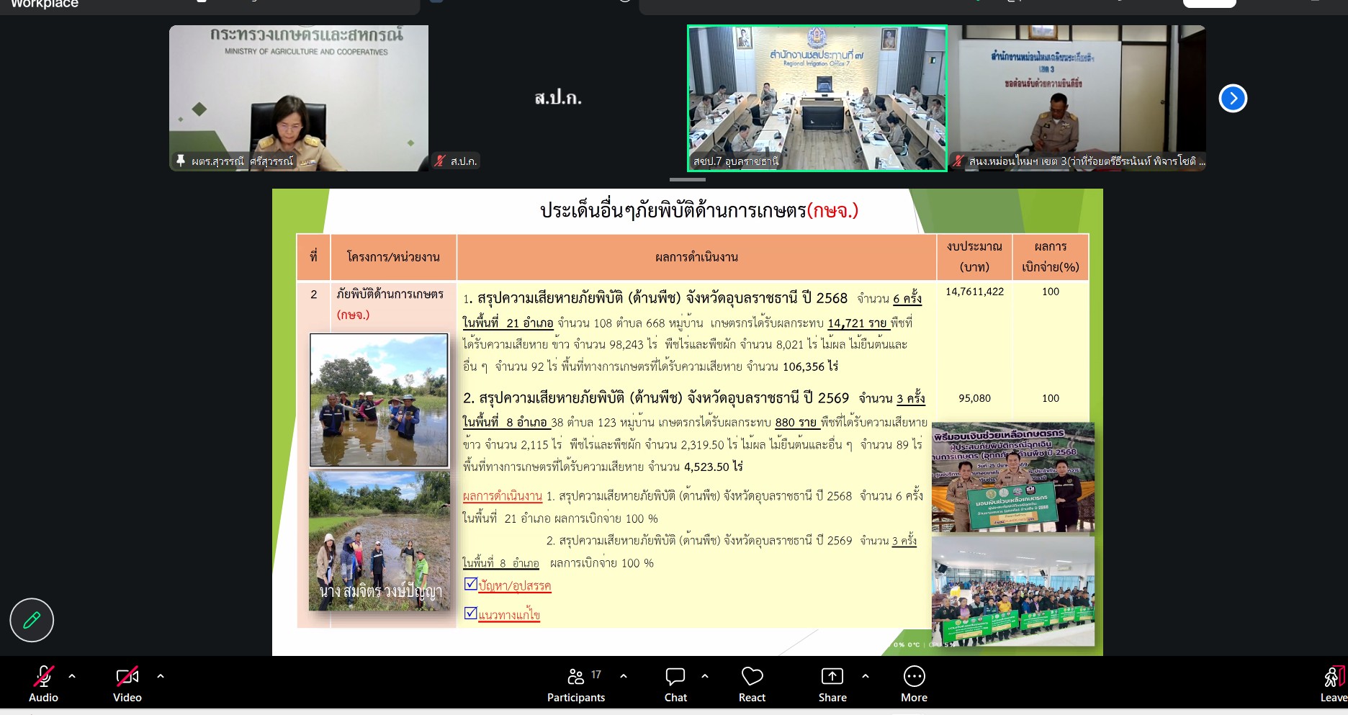Click the ปัญหา/อุปสรรค checkbox on slide
Screen dimensions: 1348x715
(x=470, y=584)
